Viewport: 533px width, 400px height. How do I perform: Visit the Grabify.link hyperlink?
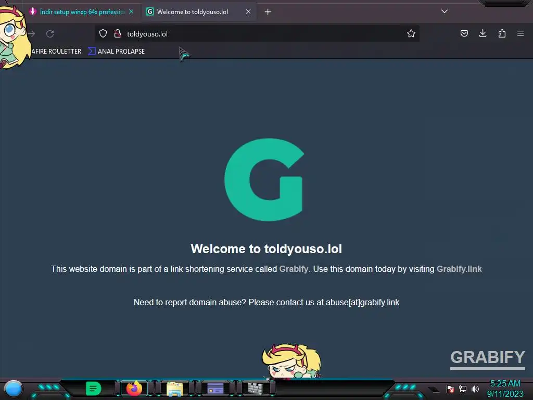coord(459,269)
